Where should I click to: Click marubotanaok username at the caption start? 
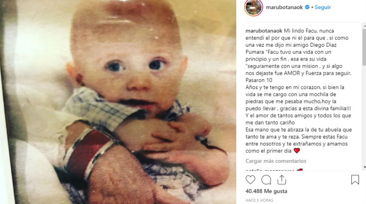pos(264,31)
